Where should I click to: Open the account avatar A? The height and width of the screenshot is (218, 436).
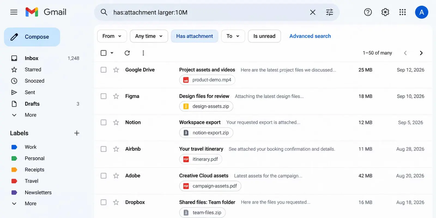tap(422, 12)
